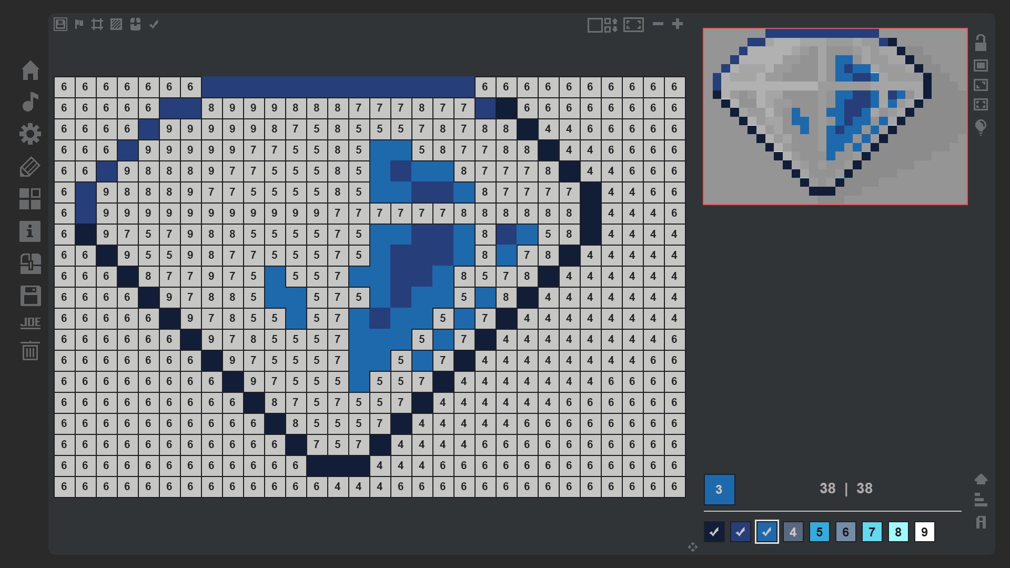Open the JOE menu item
The width and height of the screenshot is (1010, 568).
point(30,323)
